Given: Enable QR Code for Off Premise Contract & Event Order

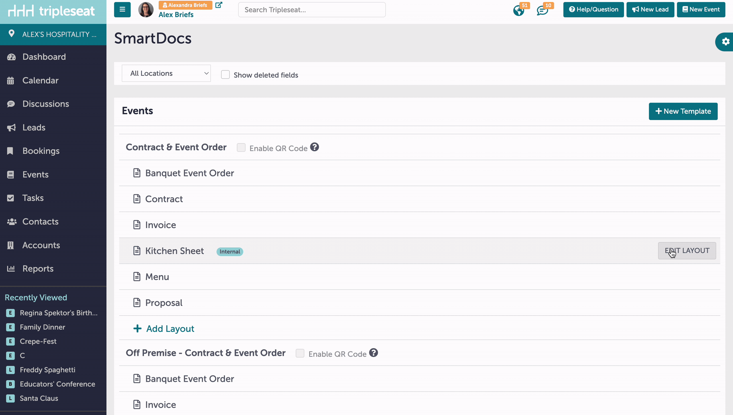Looking at the screenshot, I should pyautogui.click(x=300, y=353).
